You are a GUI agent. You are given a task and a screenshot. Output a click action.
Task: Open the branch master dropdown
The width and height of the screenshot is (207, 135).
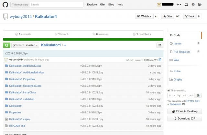pos(25,45)
